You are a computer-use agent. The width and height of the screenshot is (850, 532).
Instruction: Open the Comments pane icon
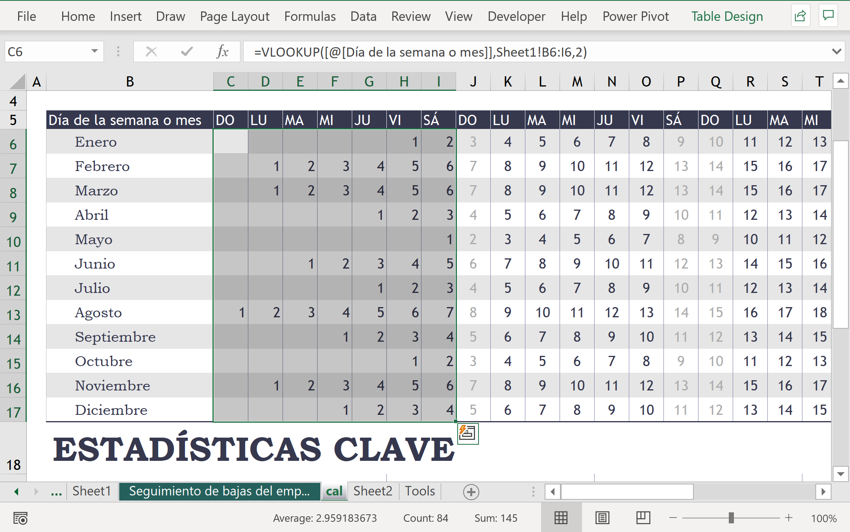[x=828, y=16]
